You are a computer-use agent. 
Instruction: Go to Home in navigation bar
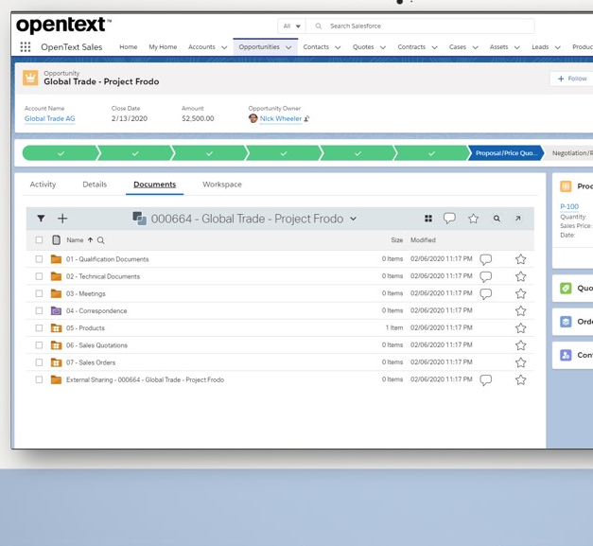(129, 47)
